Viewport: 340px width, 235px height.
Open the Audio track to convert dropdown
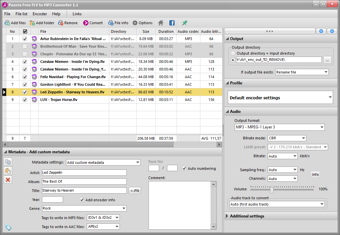click(277, 204)
